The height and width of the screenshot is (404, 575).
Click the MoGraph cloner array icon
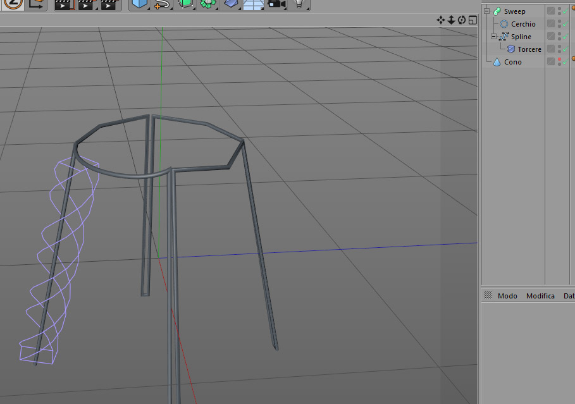point(208,4)
